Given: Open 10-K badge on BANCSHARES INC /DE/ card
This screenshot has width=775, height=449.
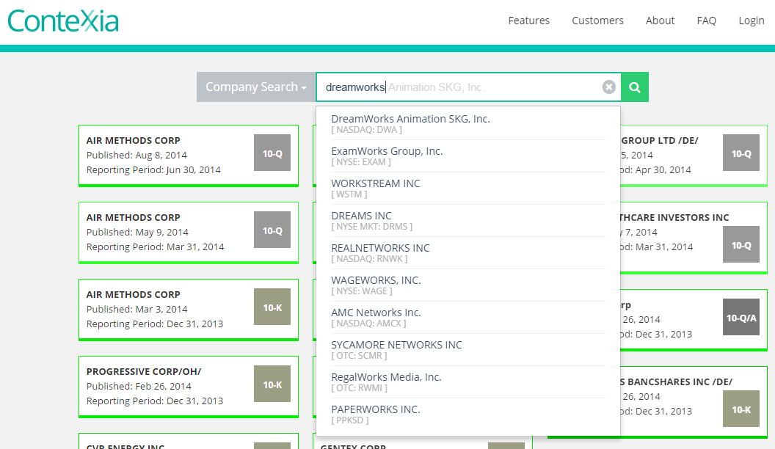Looking at the screenshot, I should pyautogui.click(x=741, y=409).
